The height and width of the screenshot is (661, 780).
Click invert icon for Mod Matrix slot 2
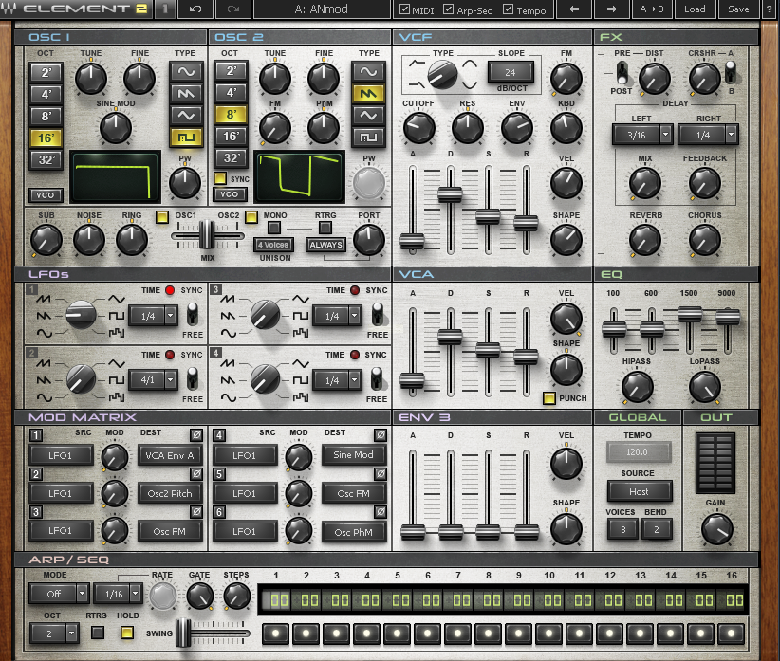(x=196, y=473)
